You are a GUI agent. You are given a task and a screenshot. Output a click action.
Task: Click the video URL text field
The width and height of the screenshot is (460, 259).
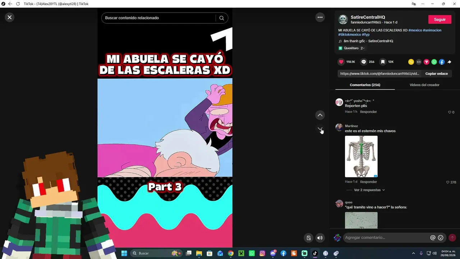[x=379, y=74]
